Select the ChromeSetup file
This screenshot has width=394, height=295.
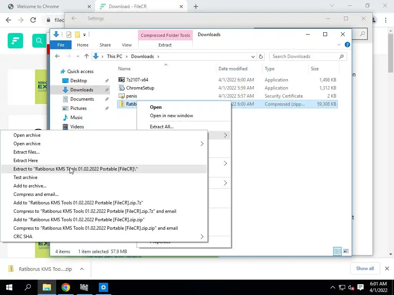click(140, 88)
